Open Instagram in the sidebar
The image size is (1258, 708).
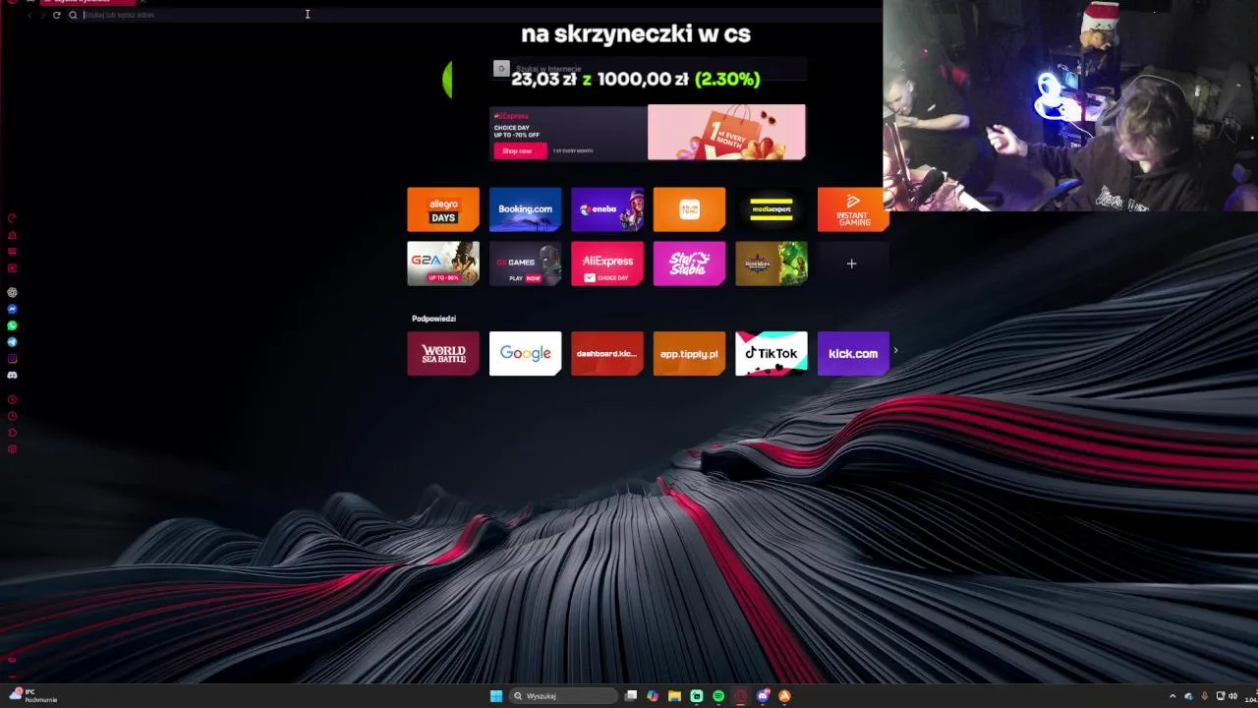click(x=12, y=359)
